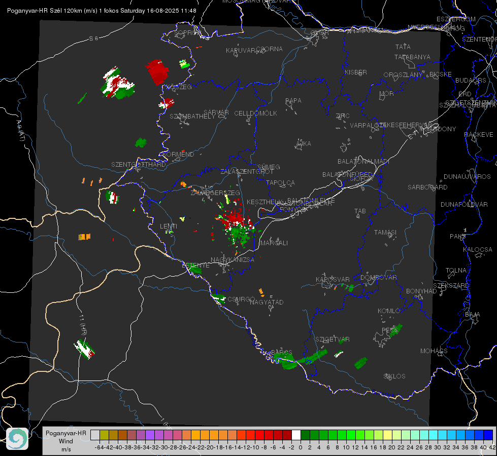
Task: Click the TAPOLCA city label
Action: [281, 182]
